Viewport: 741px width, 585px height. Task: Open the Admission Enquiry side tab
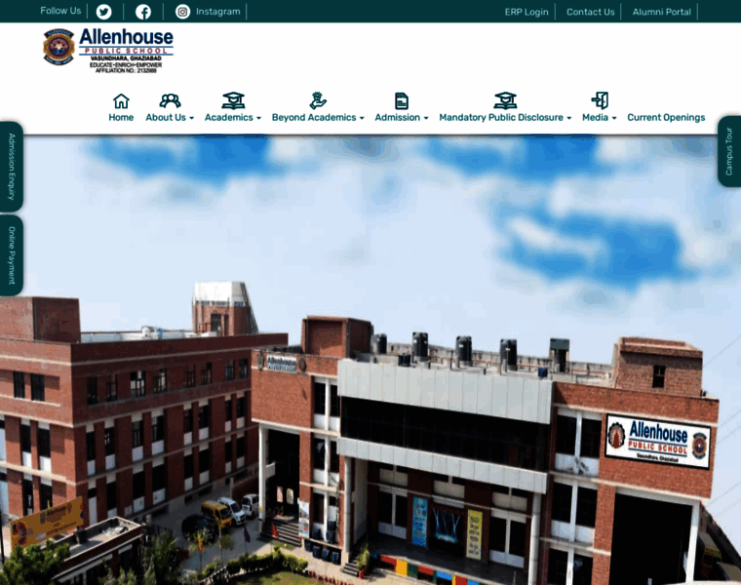point(12,167)
